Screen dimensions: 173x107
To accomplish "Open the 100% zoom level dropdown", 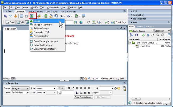I will 97,78.
